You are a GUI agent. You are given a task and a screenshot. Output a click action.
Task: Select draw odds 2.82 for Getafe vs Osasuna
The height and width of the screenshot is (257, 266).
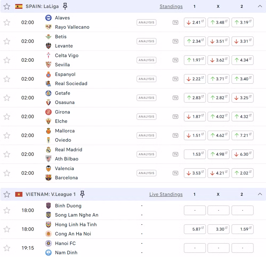[x=218, y=98]
